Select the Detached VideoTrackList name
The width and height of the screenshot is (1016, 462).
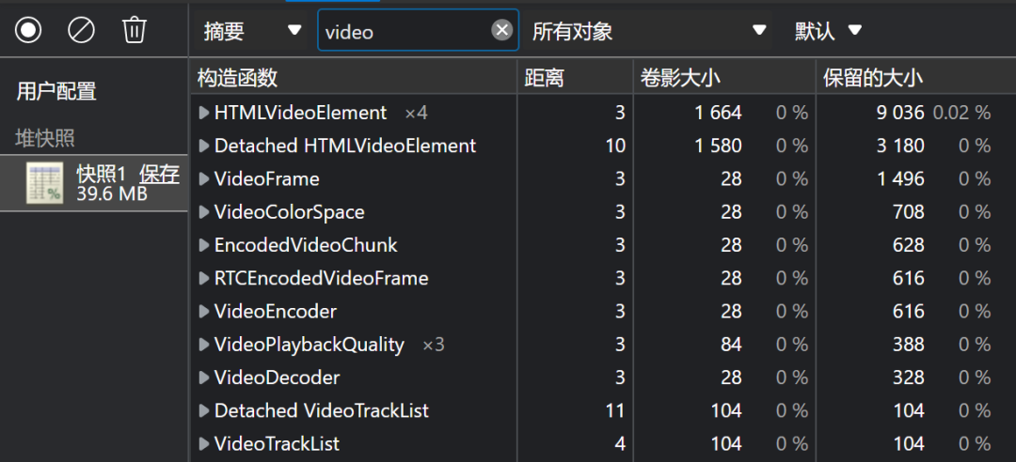(322, 411)
